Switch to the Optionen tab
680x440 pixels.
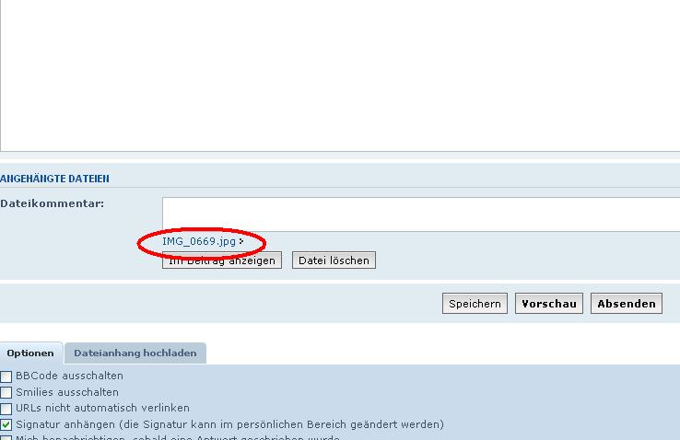click(x=30, y=353)
